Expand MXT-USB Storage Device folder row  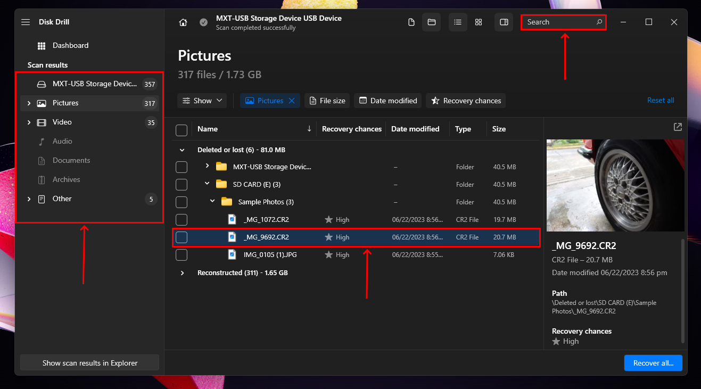click(207, 167)
